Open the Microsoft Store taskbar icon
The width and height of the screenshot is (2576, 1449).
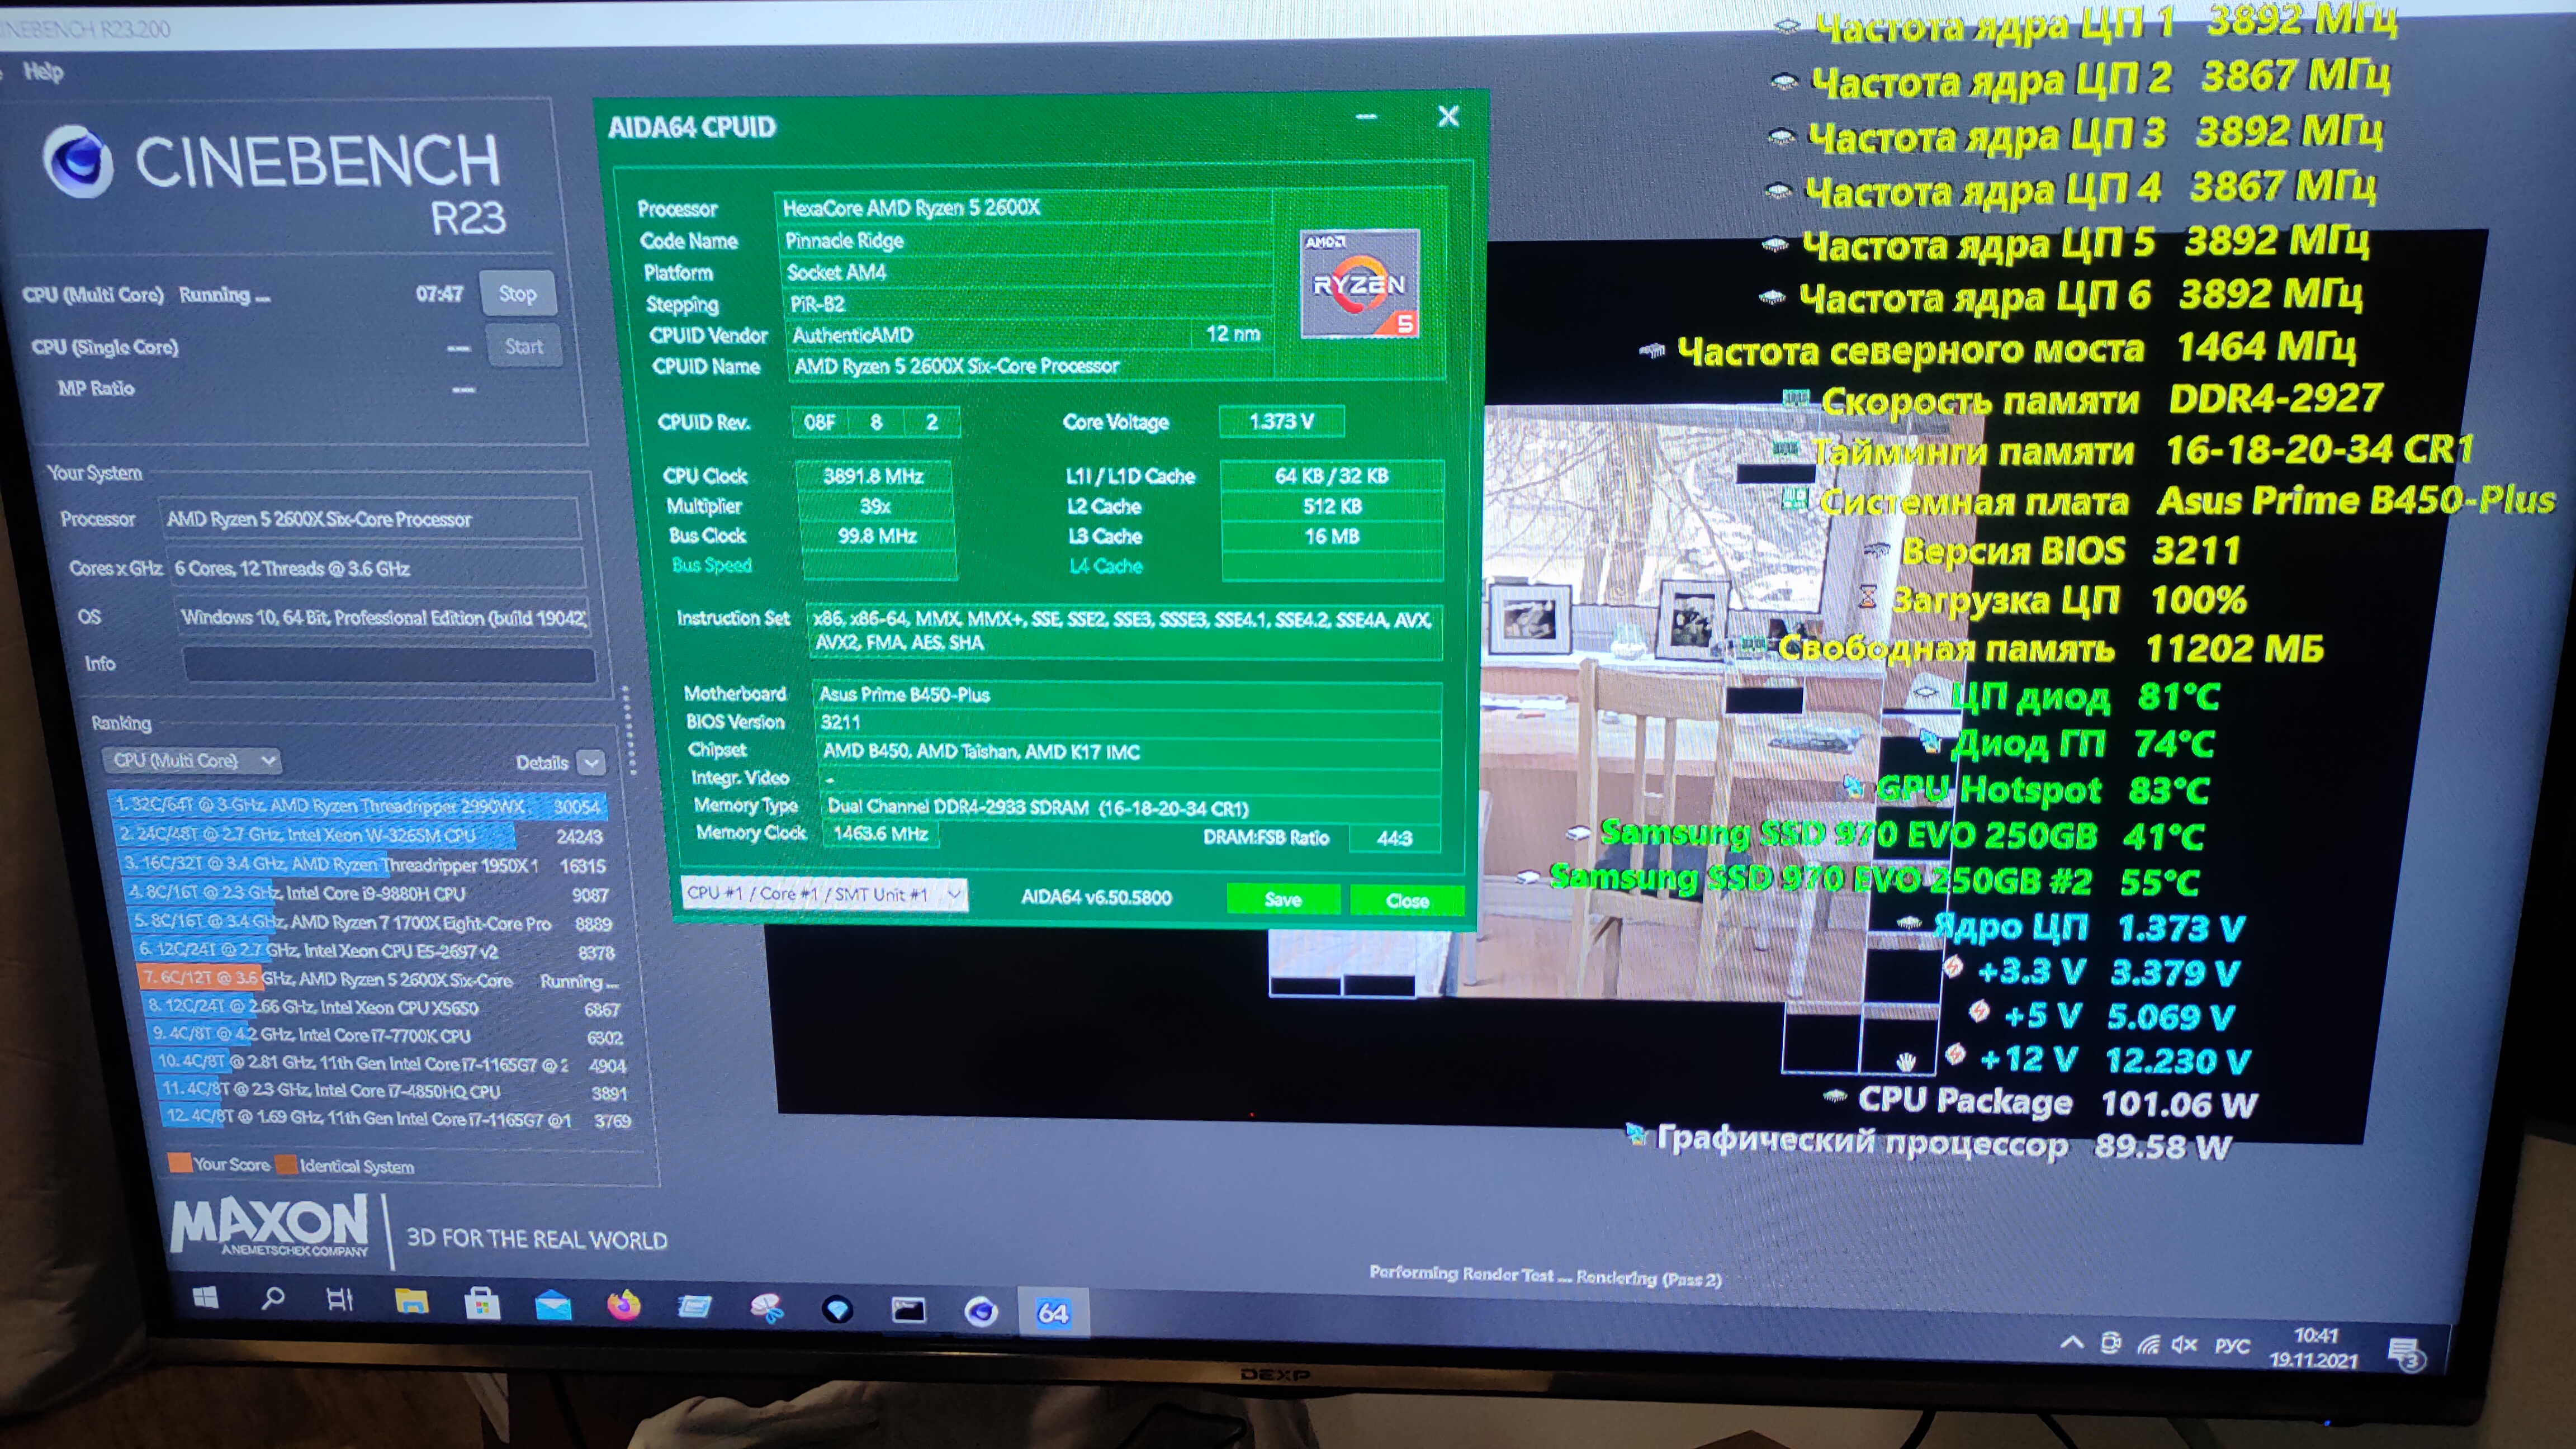coord(482,1303)
